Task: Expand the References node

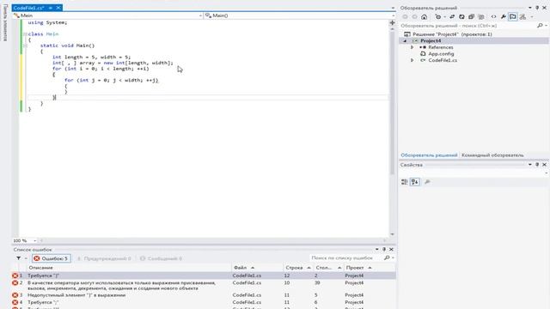Action: click(412, 47)
